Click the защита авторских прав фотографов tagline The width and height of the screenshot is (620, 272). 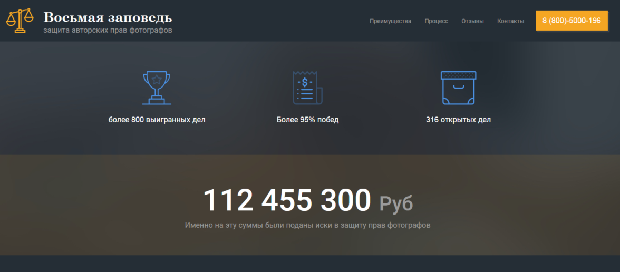tap(108, 30)
